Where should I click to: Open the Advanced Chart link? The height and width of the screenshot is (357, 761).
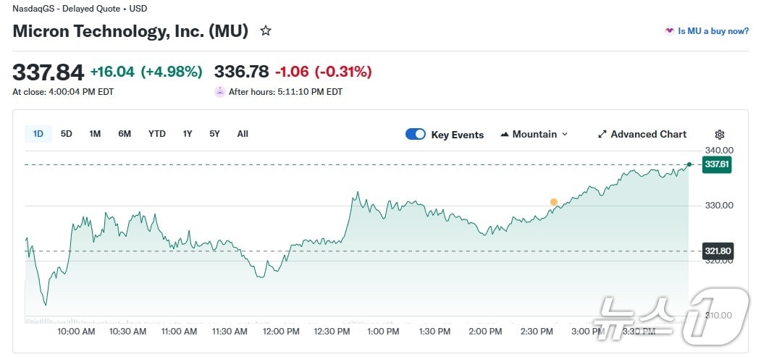648,135
